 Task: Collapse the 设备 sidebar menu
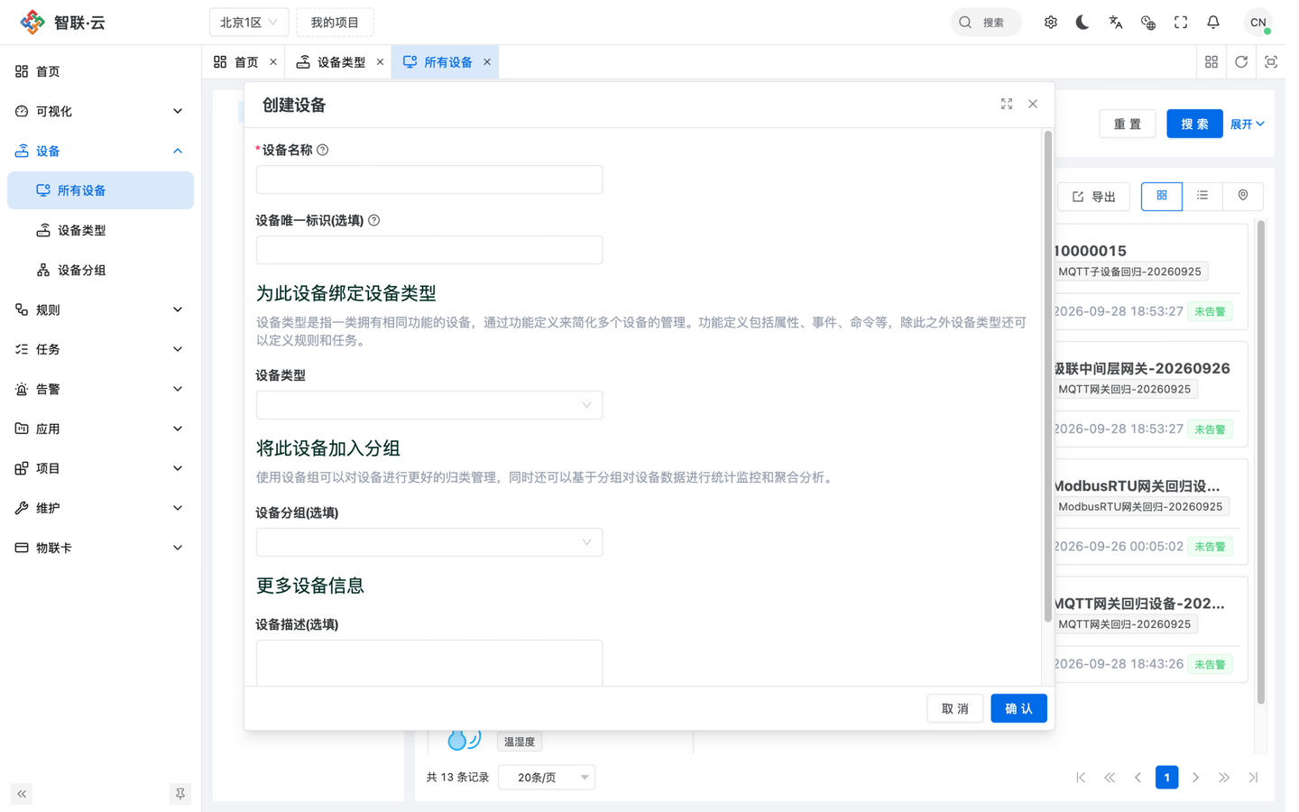click(x=100, y=151)
